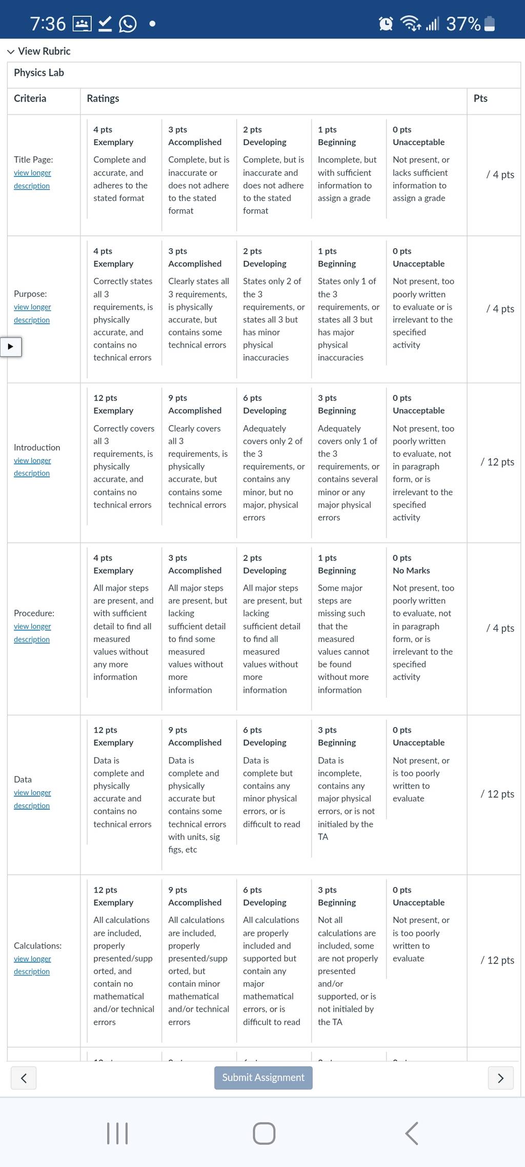View longer description for Purpose
This screenshot has height=1167, width=525.
32,313
